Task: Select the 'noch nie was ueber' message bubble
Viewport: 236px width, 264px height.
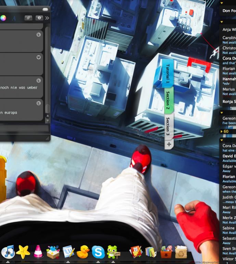Action: click(x=21, y=87)
